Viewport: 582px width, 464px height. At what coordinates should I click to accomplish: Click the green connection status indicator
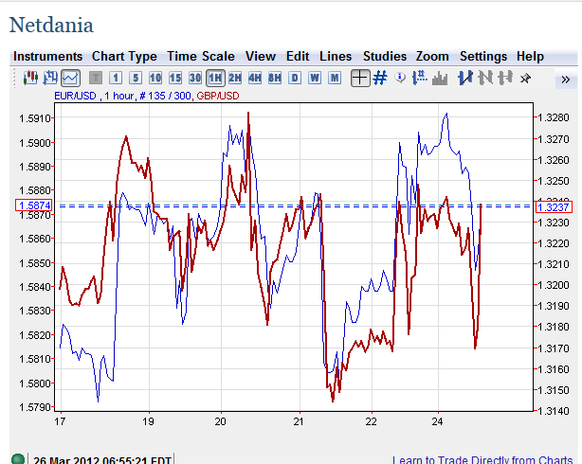pyautogui.click(x=16, y=459)
